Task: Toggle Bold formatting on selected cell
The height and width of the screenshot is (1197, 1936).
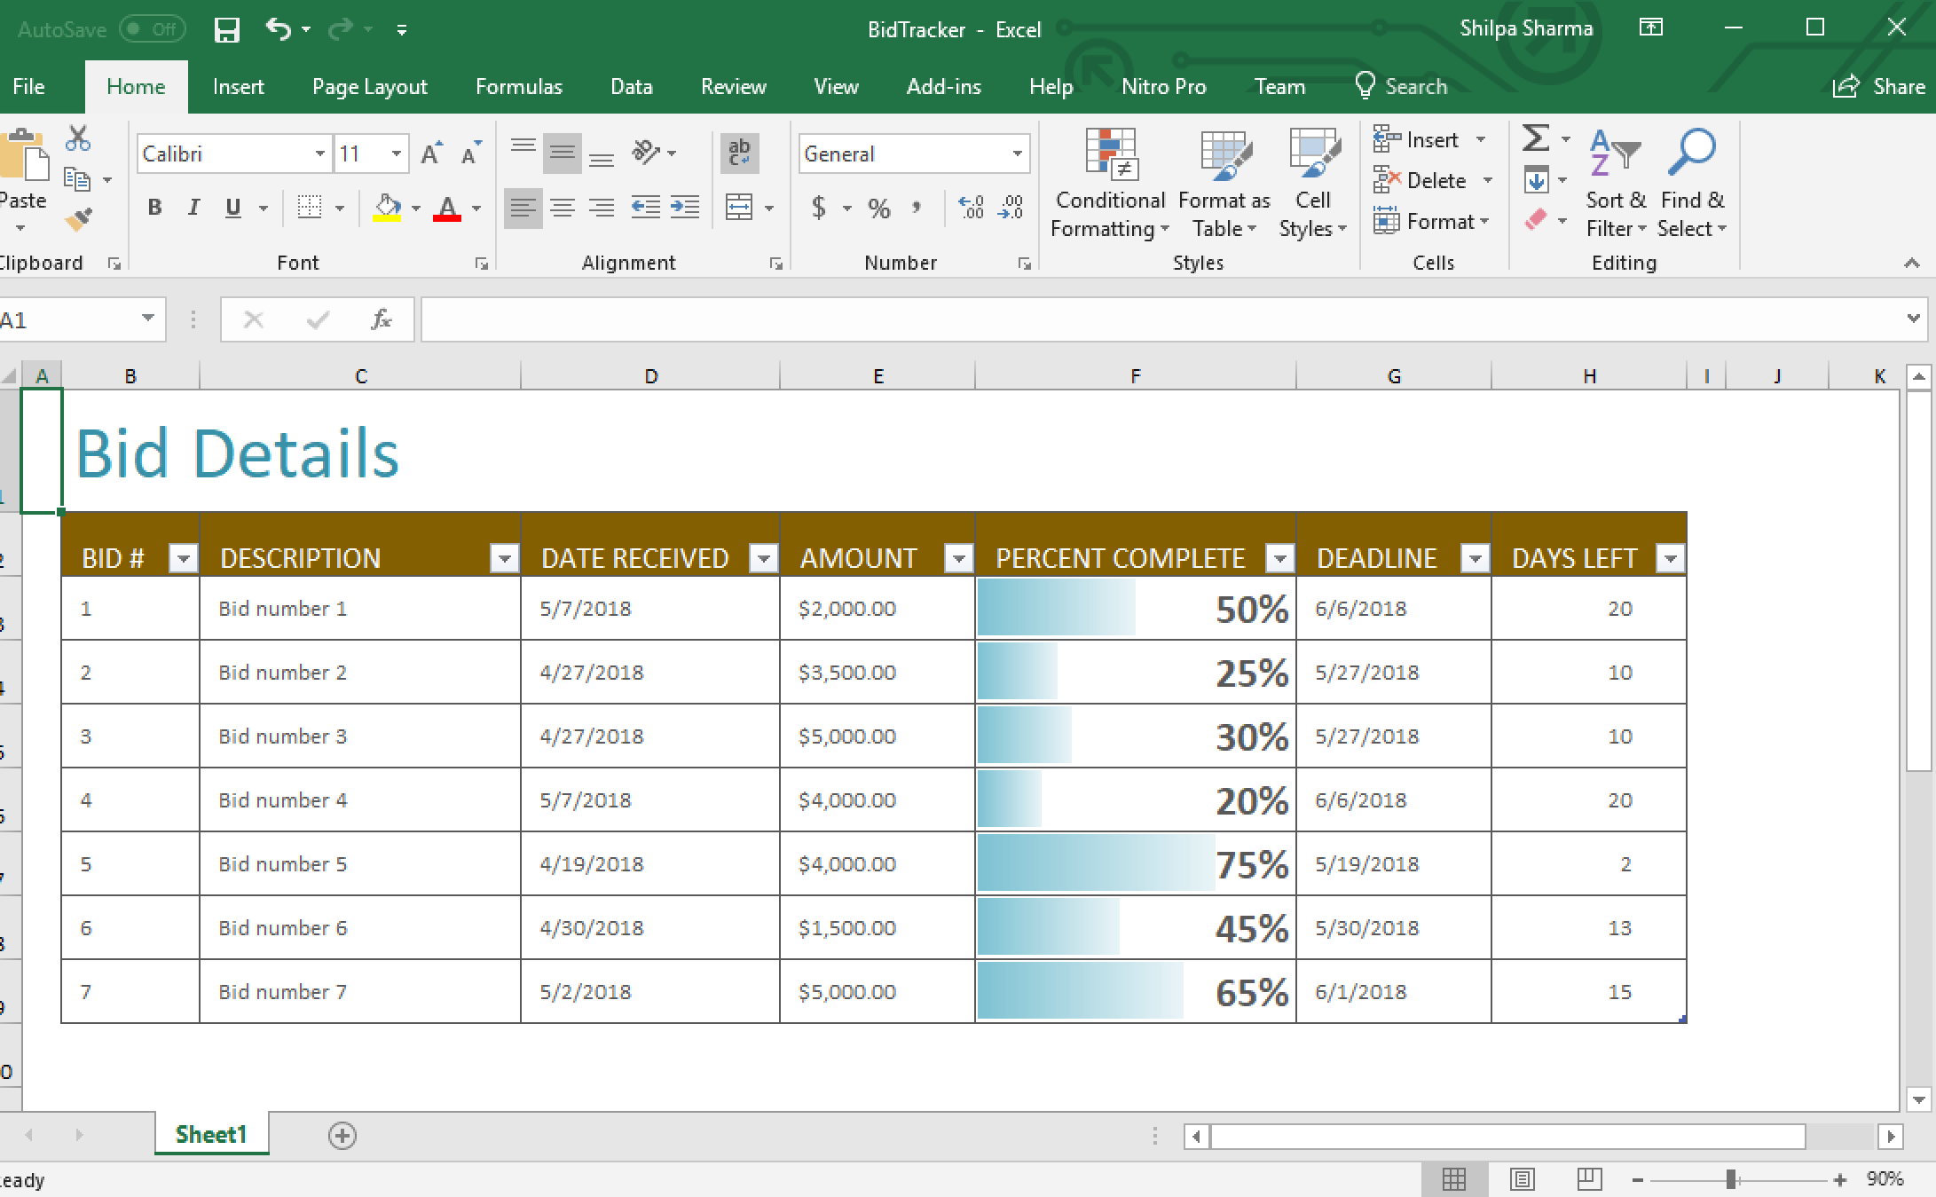Action: point(156,210)
